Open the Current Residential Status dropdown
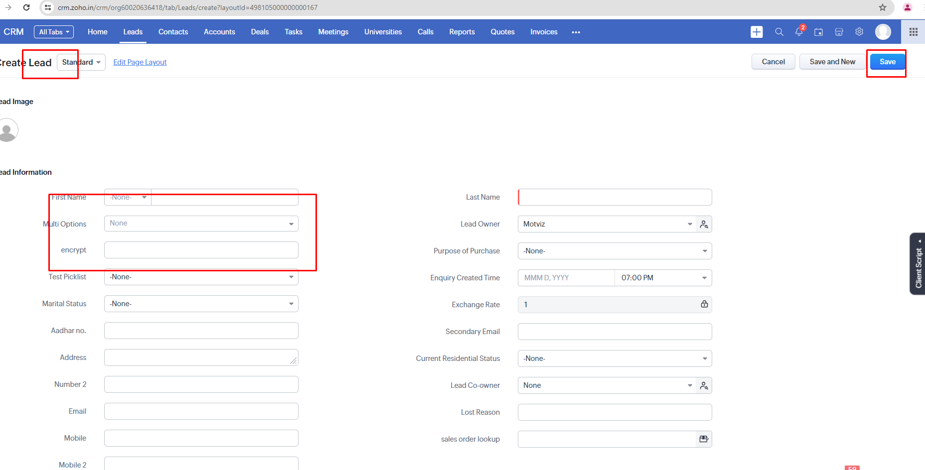 [615, 358]
